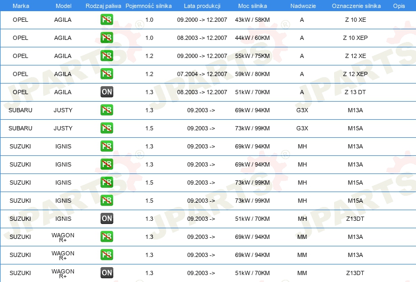The height and width of the screenshot is (282, 416).
Task: Click petrol fuel icon in Z 10 XEP row
Action: click(106, 38)
